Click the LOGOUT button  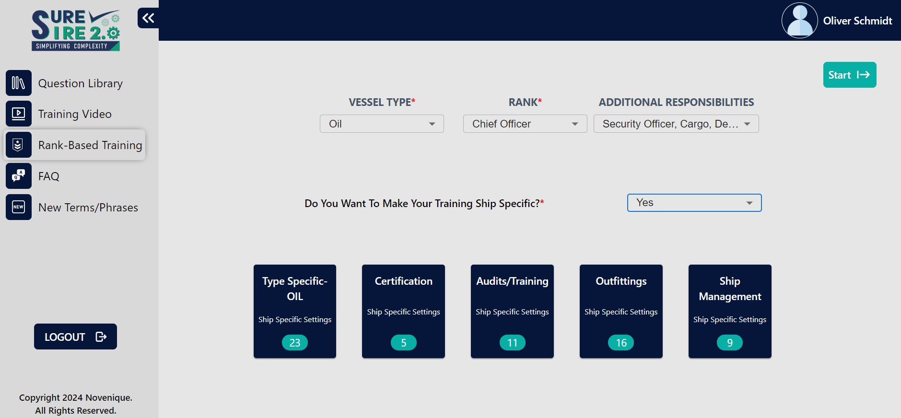(75, 337)
